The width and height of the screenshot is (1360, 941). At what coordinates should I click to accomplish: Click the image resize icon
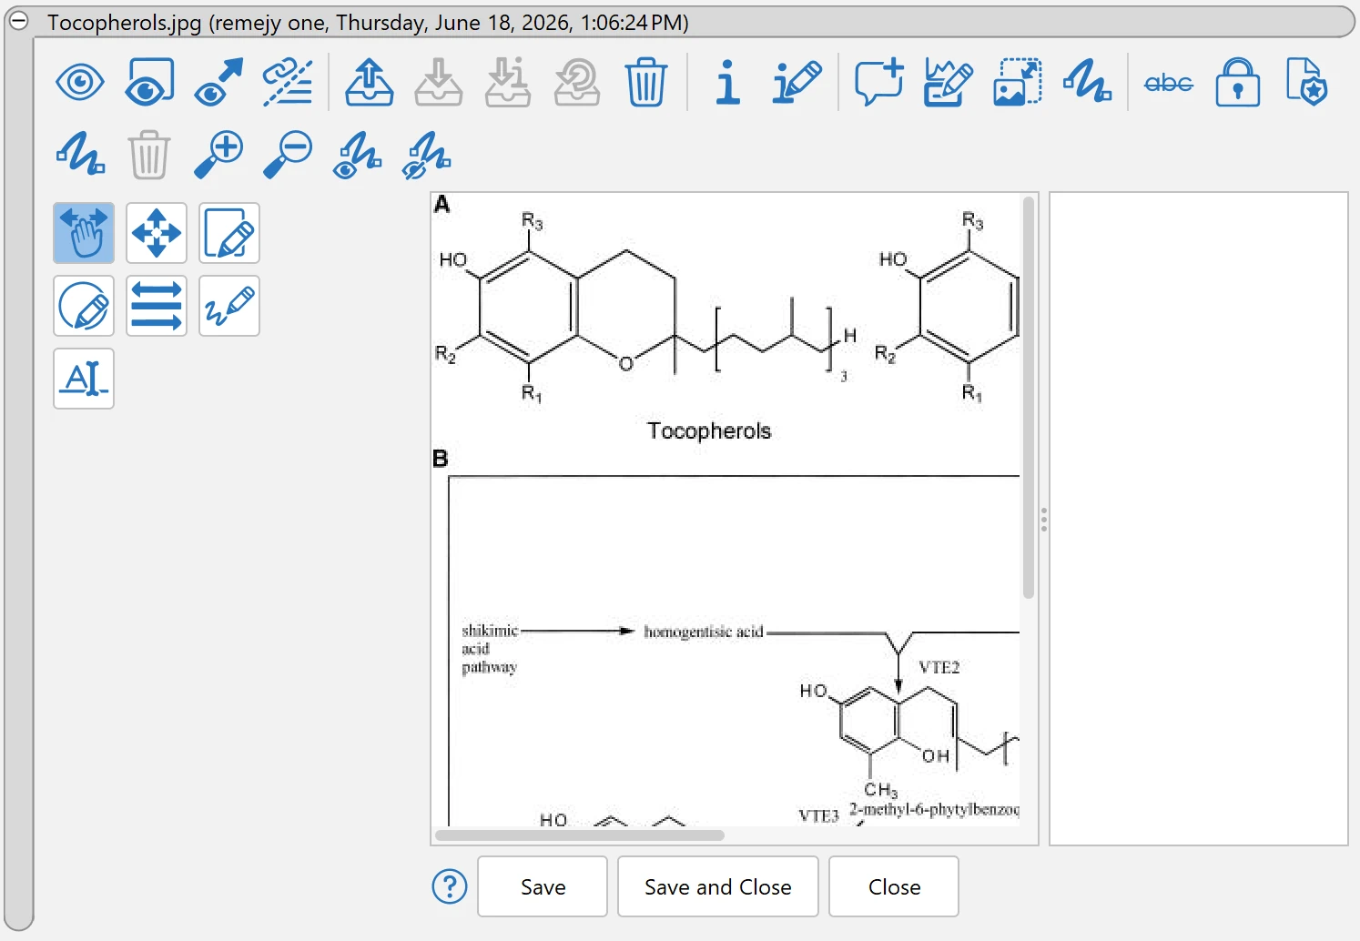click(1017, 83)
